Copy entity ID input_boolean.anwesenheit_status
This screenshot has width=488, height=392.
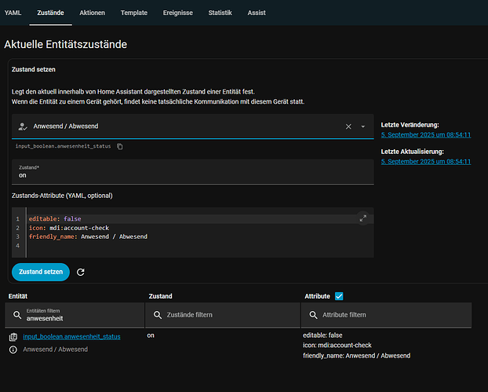[120, 146]
